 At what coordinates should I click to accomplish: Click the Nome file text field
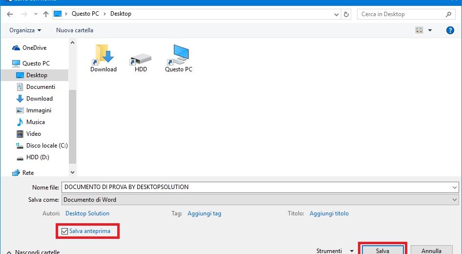(256, 187)
